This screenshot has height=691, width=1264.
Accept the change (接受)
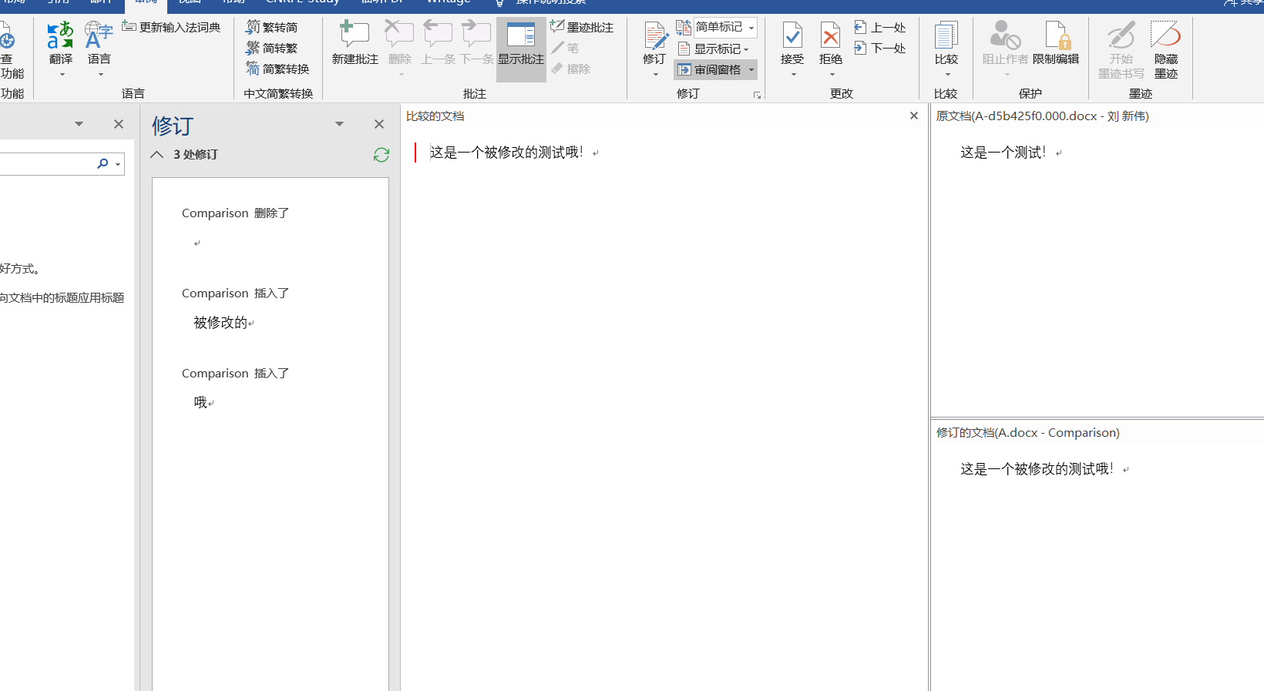[792, 42]
